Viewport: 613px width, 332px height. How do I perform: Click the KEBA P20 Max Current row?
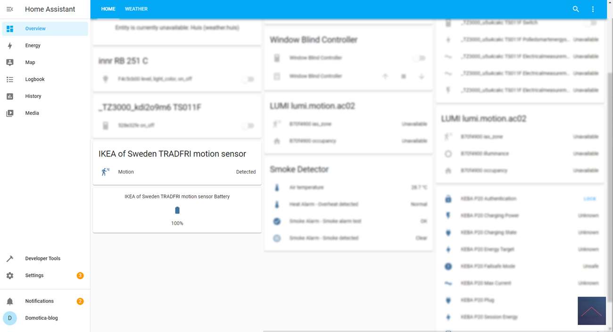[x=520, y=283]
